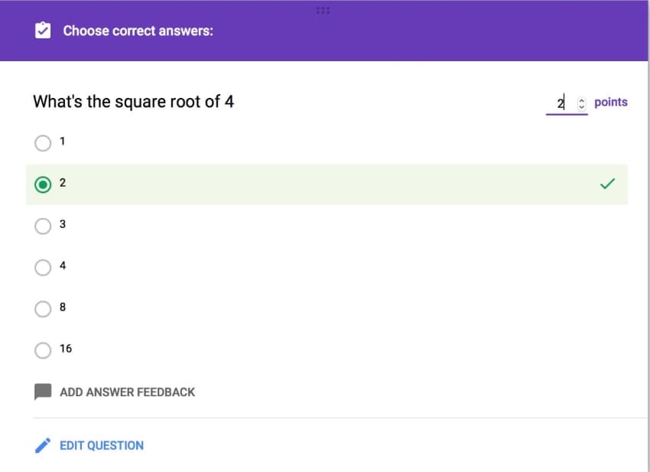Viewport: 650px width, 472px height.
Task: Focus the points value input field
Action: 560,103
